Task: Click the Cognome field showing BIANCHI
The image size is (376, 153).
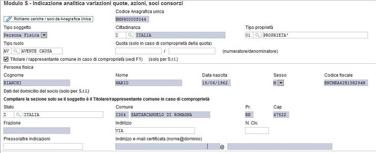Action: (37, 83)
